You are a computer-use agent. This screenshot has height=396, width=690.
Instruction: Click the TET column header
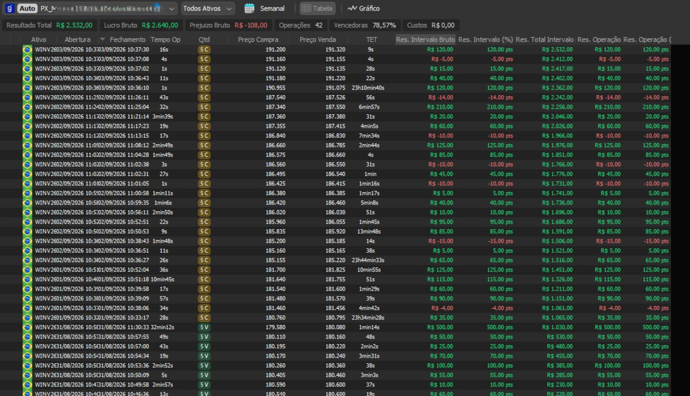372,40
